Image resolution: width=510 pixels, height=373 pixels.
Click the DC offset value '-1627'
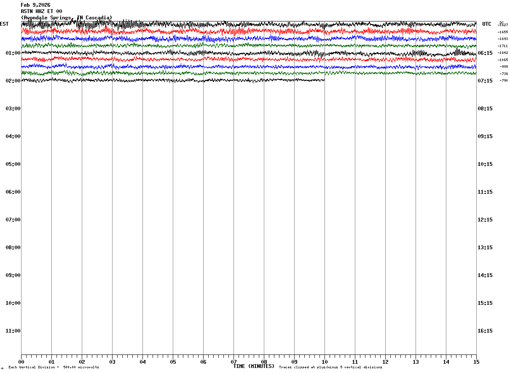[503, 25]
